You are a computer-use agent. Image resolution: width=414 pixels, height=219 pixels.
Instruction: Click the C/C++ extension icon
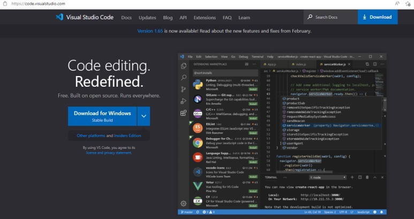pos(198,114)
